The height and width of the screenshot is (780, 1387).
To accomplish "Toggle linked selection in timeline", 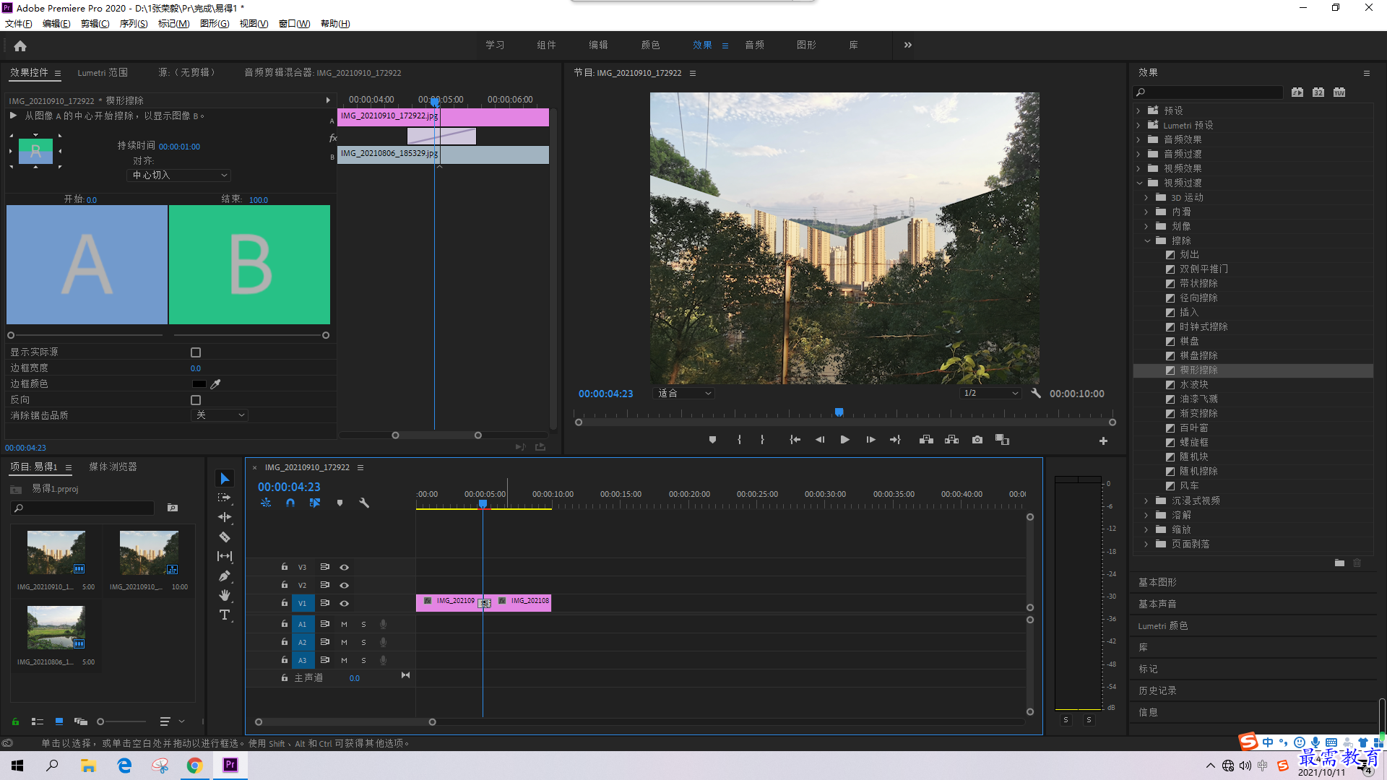I will click(315, 503).
